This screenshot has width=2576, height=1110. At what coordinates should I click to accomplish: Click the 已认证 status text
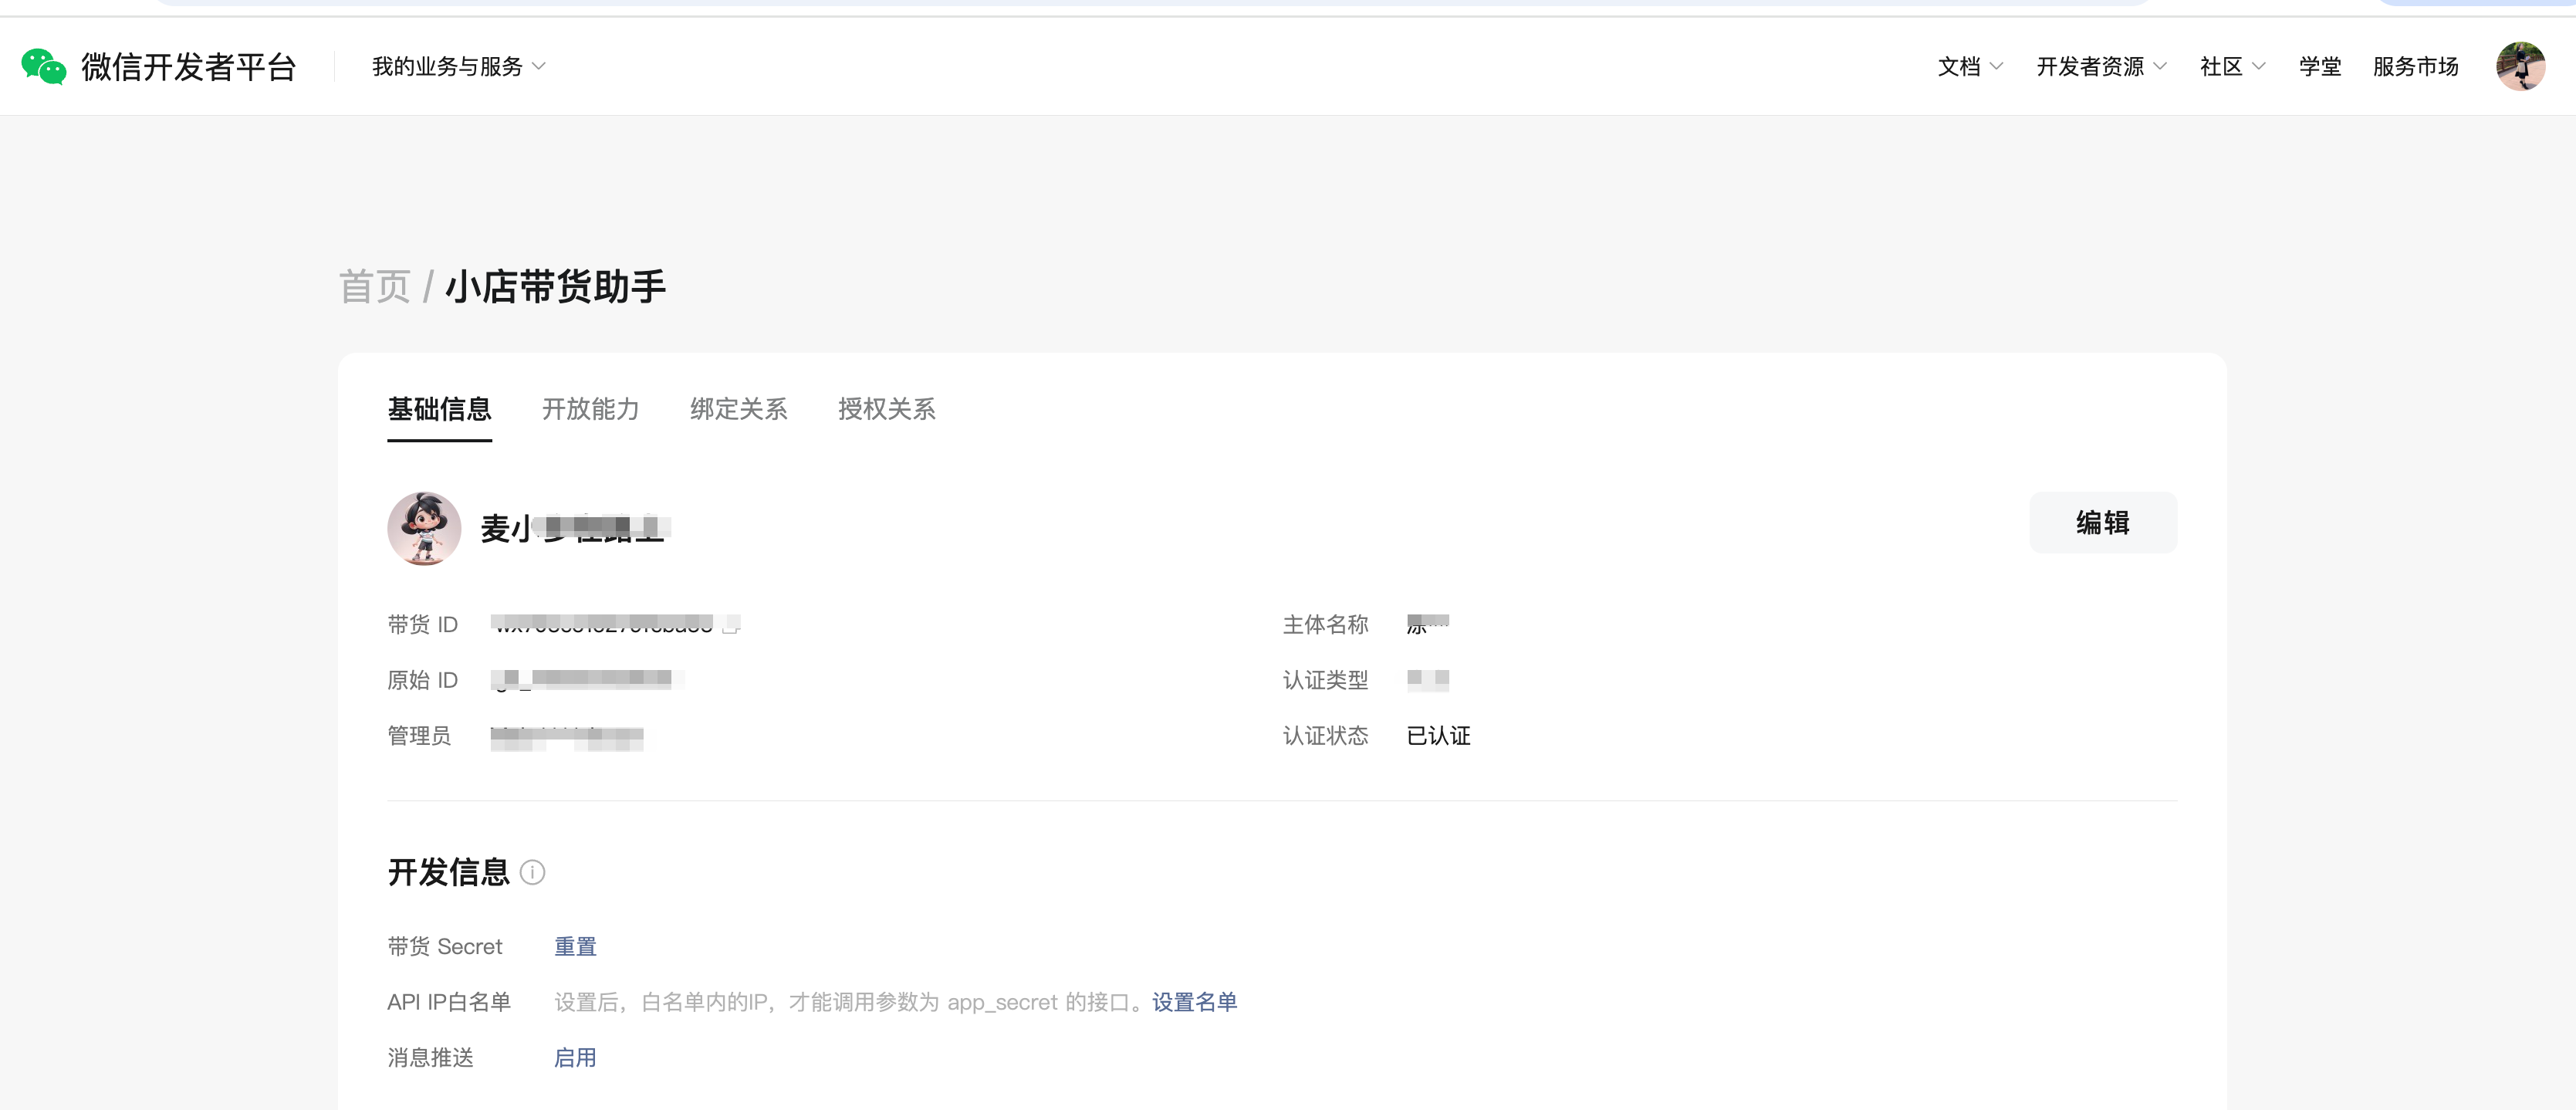point(1438,736)
